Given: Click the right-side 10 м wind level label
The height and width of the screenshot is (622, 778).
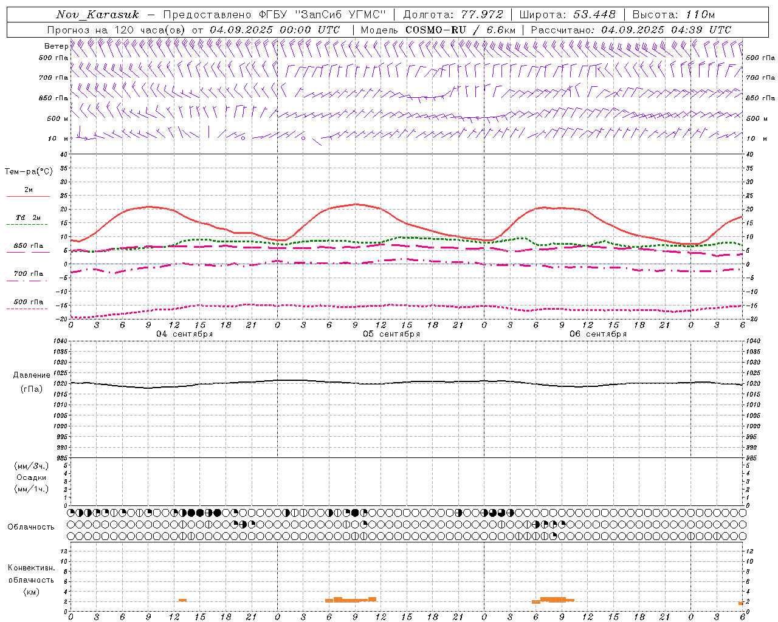Looking at the screenshot, I should point(756,138).
